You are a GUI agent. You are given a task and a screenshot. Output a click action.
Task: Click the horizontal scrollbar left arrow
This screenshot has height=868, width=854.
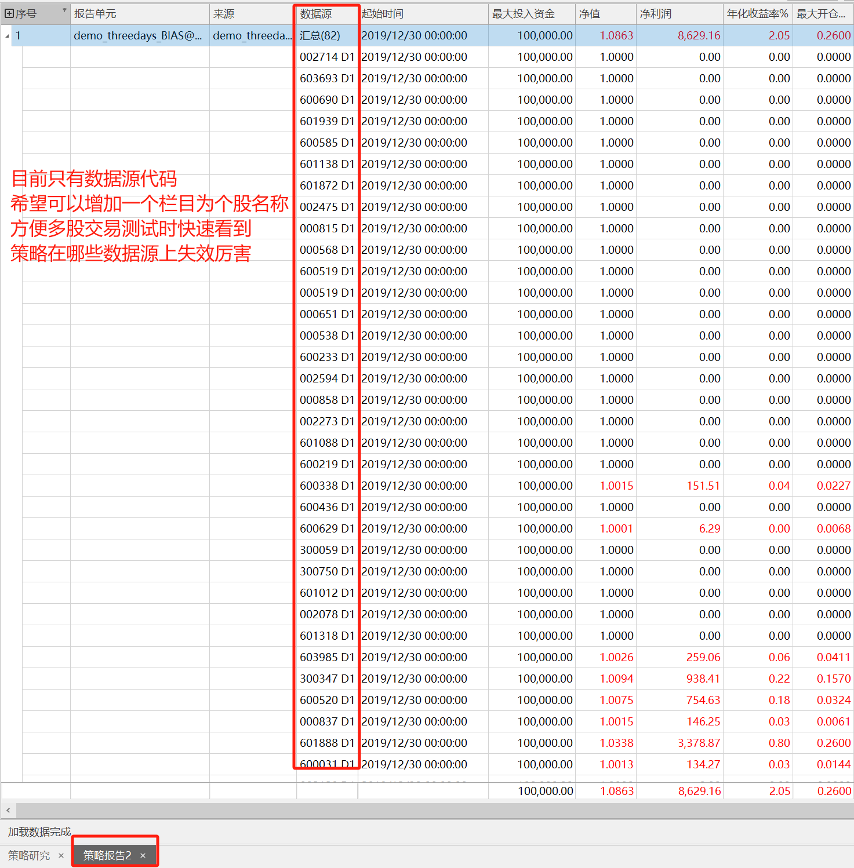tap(8, 810)
